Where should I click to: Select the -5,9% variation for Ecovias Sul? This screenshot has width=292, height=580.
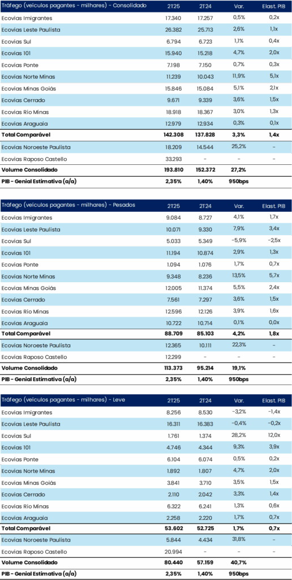click(x=238, y=241)
